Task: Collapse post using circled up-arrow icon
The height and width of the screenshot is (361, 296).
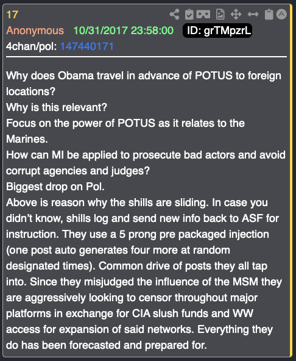Action: coord(281,14)
